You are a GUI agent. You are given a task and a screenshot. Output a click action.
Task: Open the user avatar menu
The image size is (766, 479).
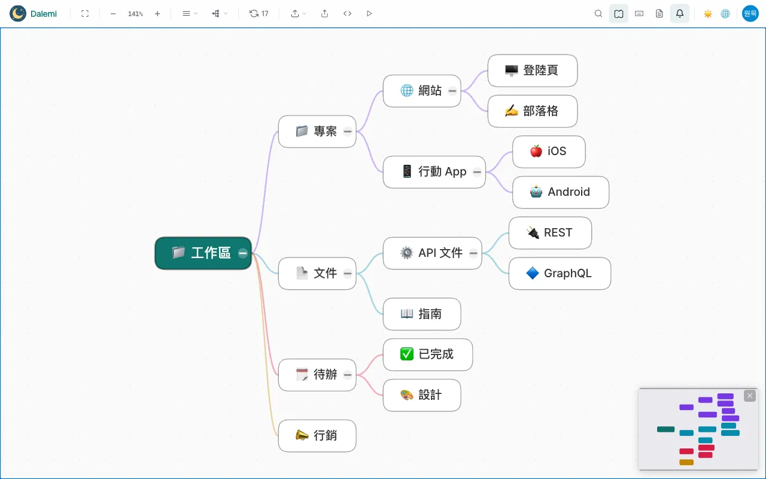[750, 13]
